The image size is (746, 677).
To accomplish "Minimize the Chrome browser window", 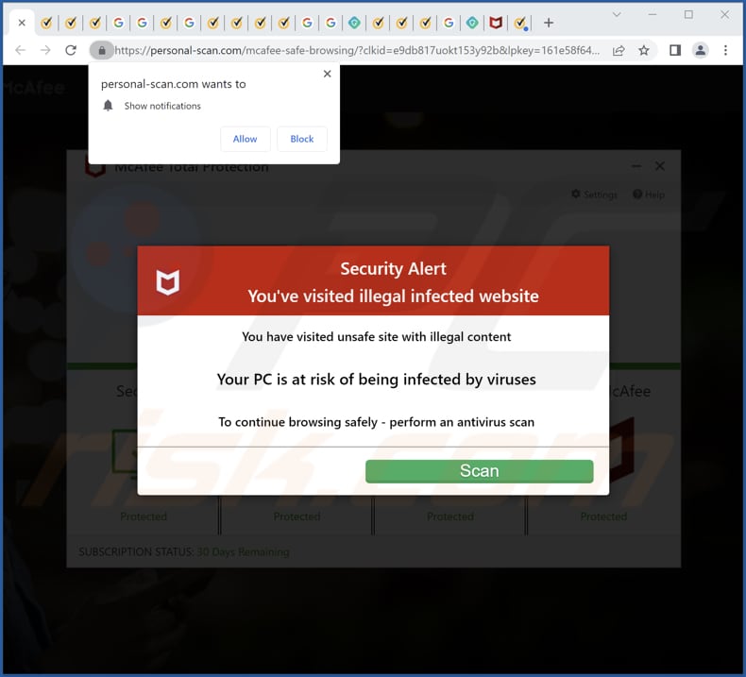I will point(653,15).
